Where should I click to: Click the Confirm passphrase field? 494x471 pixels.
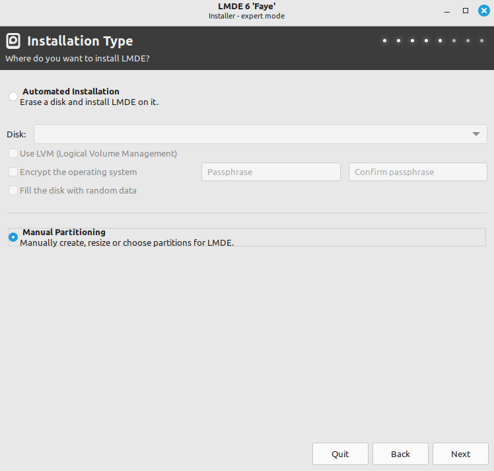click(x=418, y=172)
